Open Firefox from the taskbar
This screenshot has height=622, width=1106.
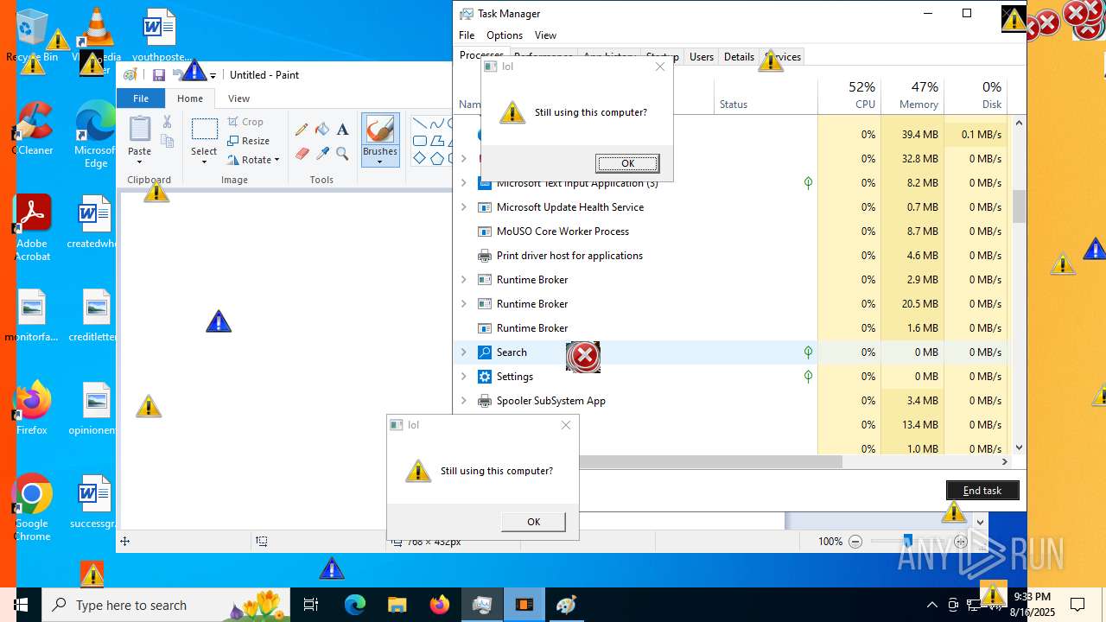click(x=439, y=605)
